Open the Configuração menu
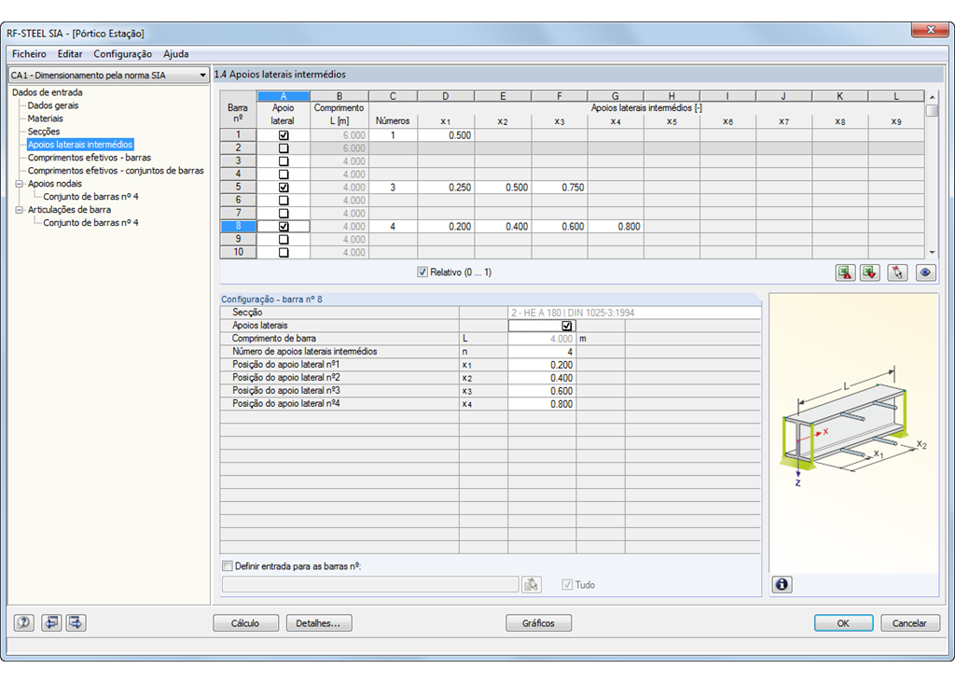This screenshot has height=683, width=955. tap(122, 53)
